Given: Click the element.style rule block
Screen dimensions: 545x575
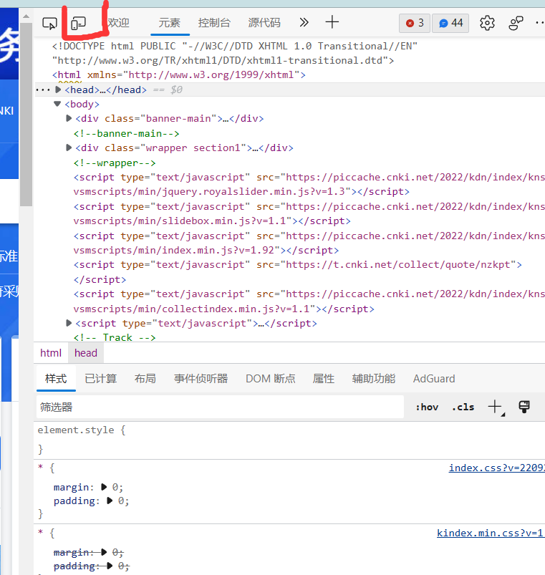Looking at the screenshot, I should [x=289, y=440].
